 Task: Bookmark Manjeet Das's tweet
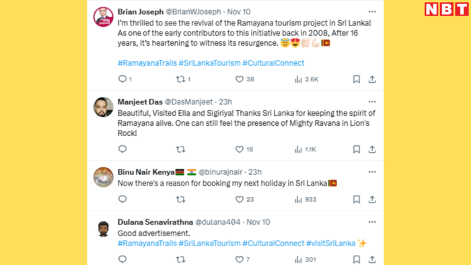pyautogui.click(x=357, y=149)
